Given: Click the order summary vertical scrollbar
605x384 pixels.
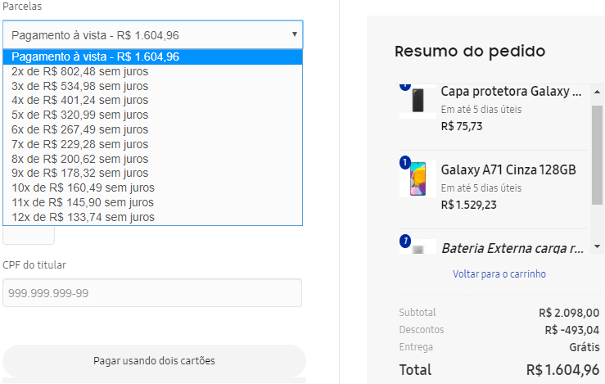Looking at the screenshot, I should (597, 156).
